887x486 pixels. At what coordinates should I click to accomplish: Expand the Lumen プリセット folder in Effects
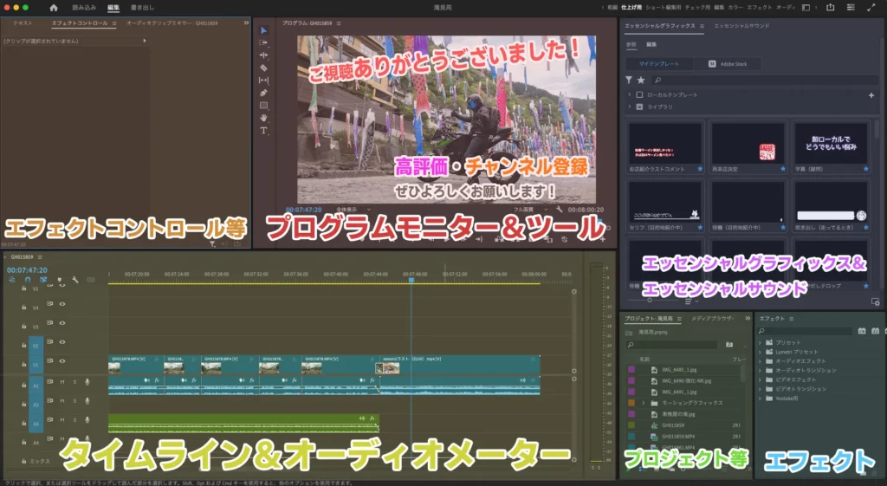[x=761, y=352]
